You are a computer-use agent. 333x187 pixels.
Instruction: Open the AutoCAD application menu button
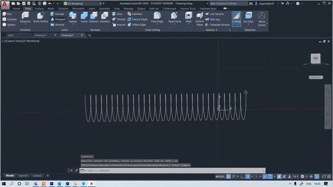click(5, 5)
